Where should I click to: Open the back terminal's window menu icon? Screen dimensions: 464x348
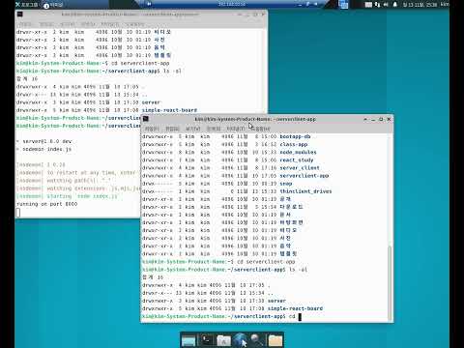pos(19,14)
